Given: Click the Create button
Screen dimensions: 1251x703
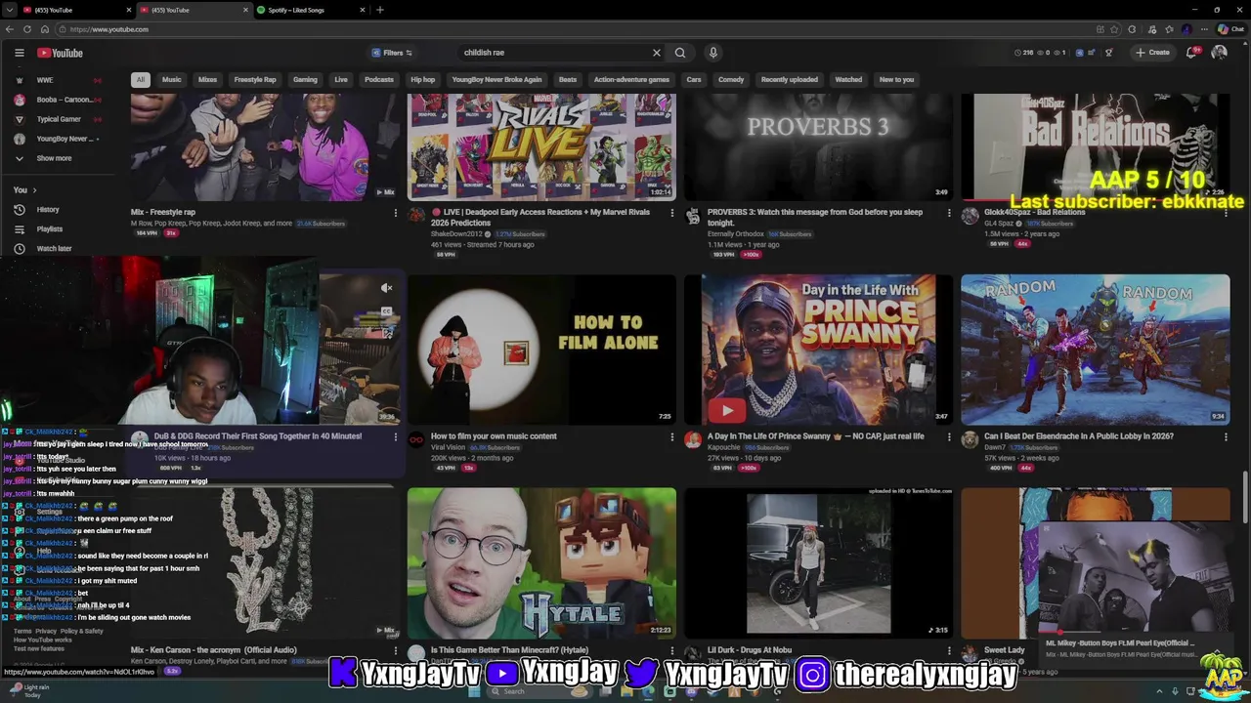Looking at the screenshot, I should [x=1152, y=53].
